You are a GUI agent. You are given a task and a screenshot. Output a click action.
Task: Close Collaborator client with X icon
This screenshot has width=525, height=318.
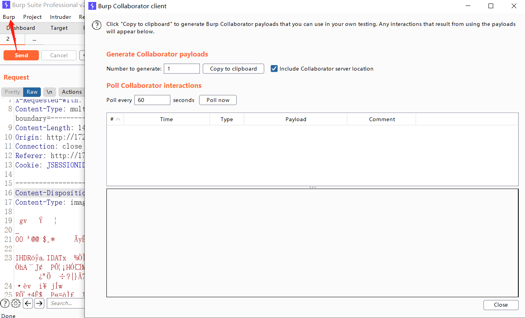514,6
